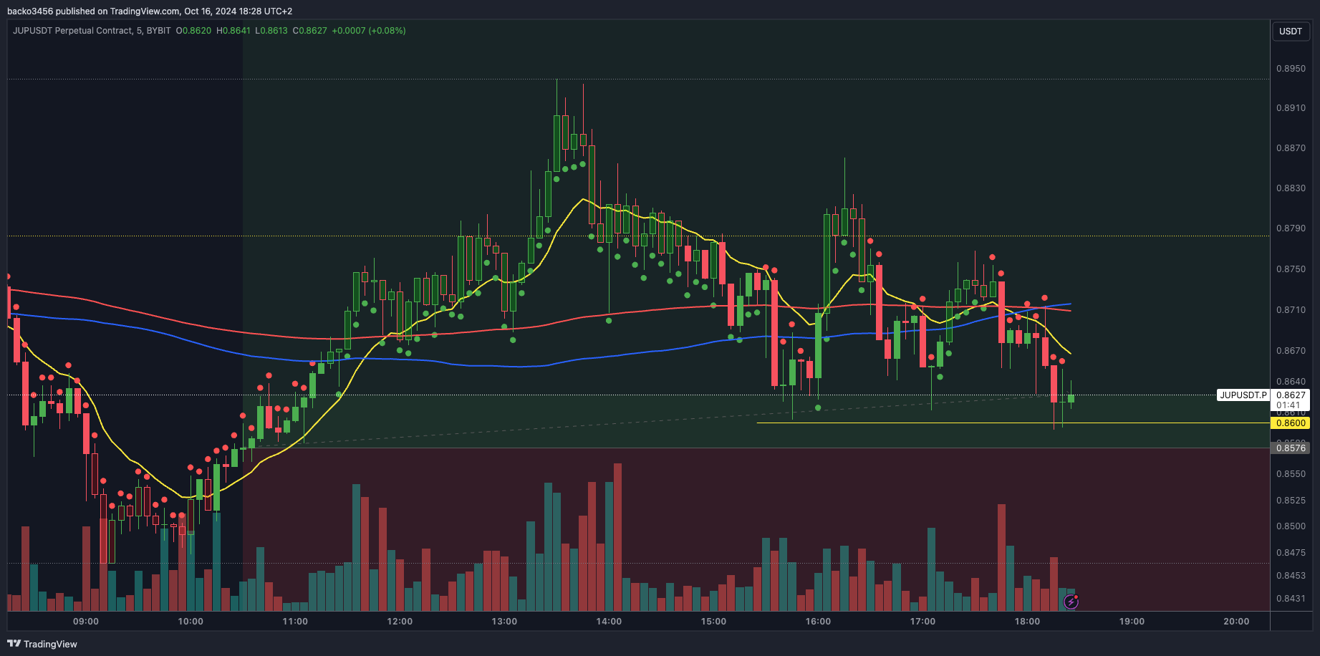The image size is (1320, 656).
Task: Click the USDT currency button
Action: pos(1291,32)
